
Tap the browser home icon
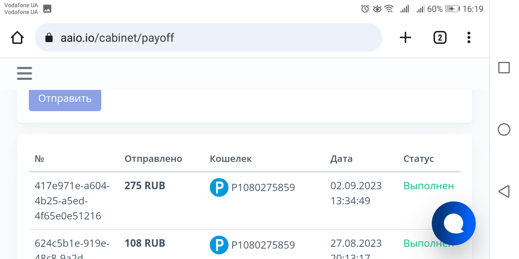coord(17,37)
